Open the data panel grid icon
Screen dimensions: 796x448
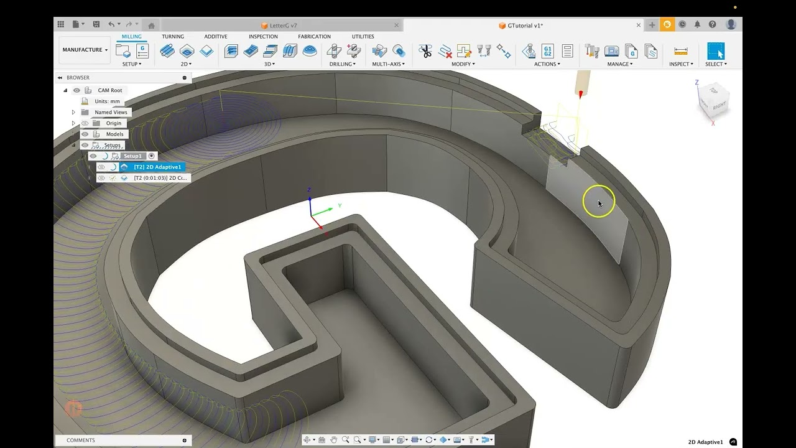pos(61,24)
